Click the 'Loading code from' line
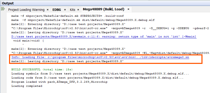 pyautogui.click(x=97, y=78)
